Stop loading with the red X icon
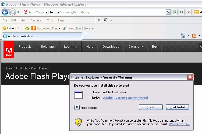 (x=189, y=12)
